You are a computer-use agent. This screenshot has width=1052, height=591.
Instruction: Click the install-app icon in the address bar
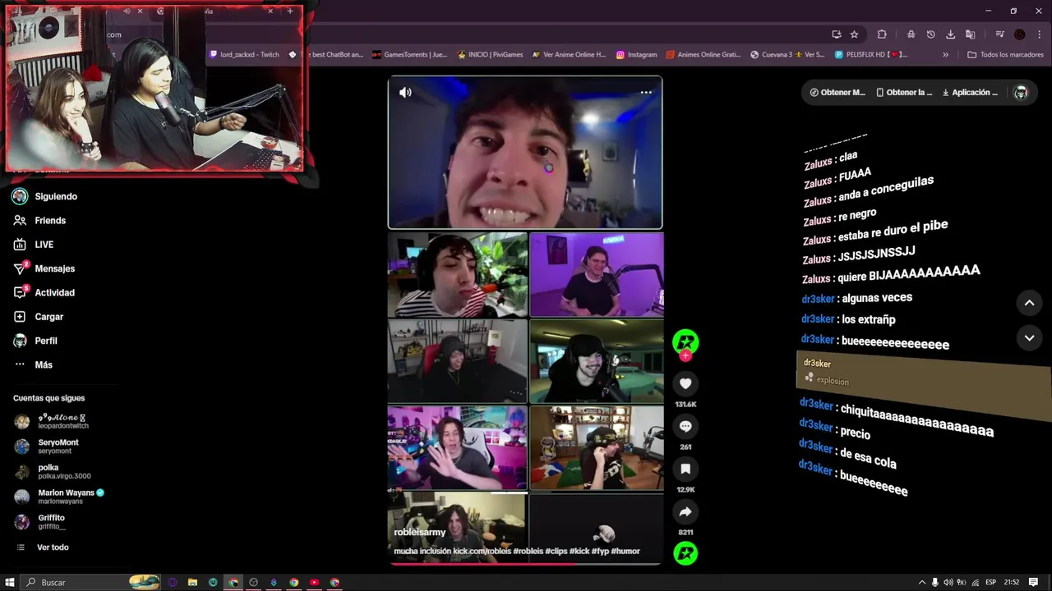click(x=836, y=34)
